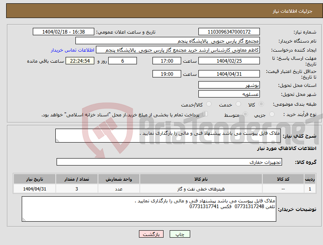Click the quantity cell 3
The width and height of the screenshot is (323, 245).
(77, 189)
